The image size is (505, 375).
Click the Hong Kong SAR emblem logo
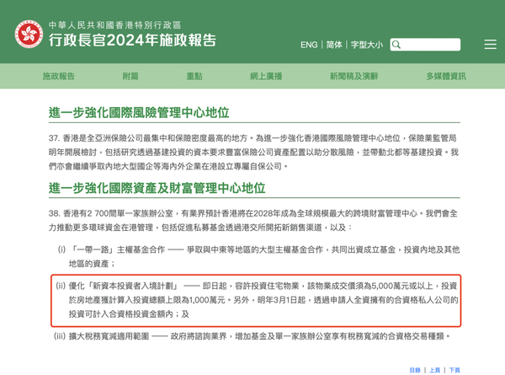(29, 35)
